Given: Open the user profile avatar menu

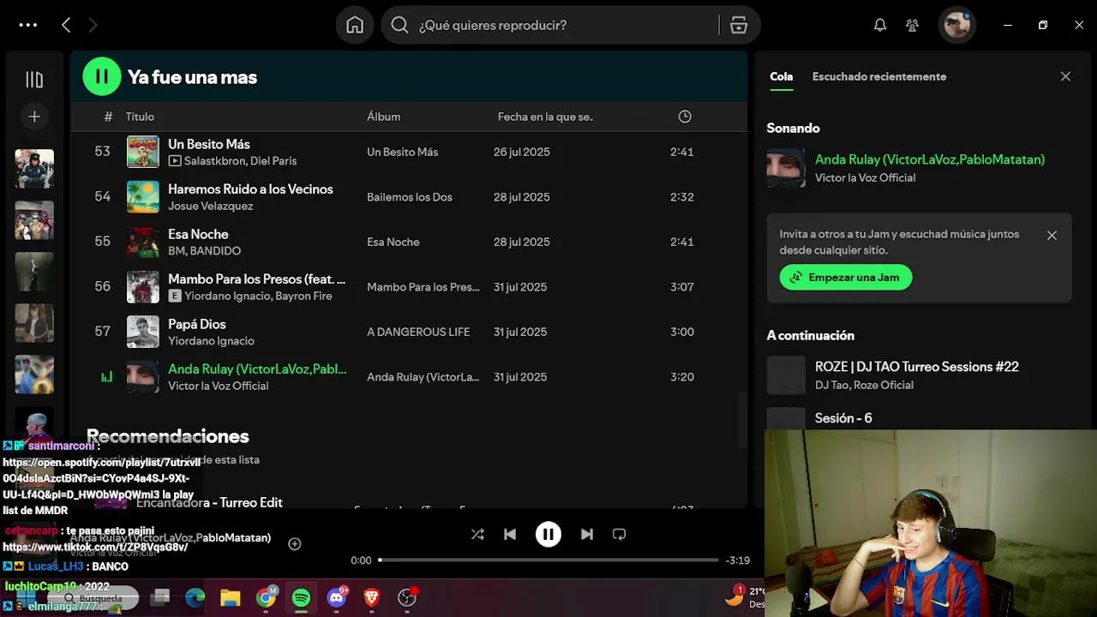Looking at the screenshot, I should [956, 25].
